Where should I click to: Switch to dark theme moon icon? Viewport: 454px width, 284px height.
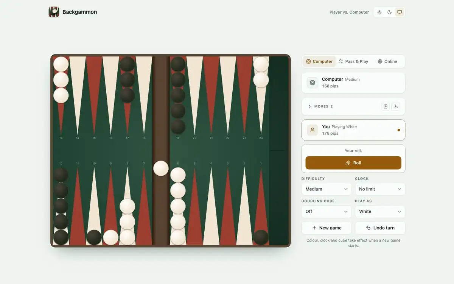pyautogui.click(x=389, y=12)
